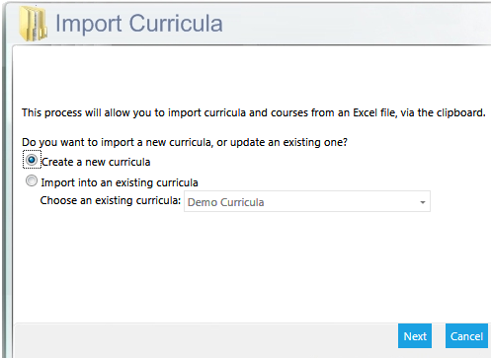Image resolution: width=491 pixels, height=358 pixels.
Task: Click the 'Choose an existing curricula:' field label
Action: coord(111,200)
